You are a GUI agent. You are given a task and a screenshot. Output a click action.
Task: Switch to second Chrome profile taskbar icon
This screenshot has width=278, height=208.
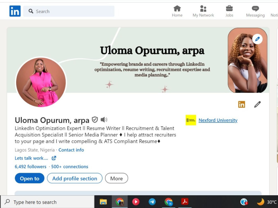[168, 202]
